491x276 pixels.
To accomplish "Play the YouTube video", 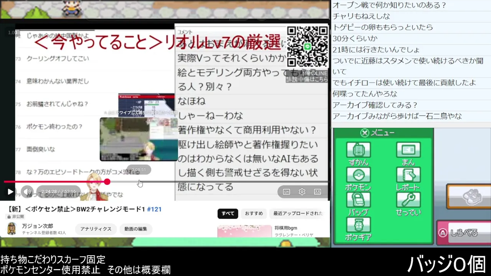I will (10, 192).
